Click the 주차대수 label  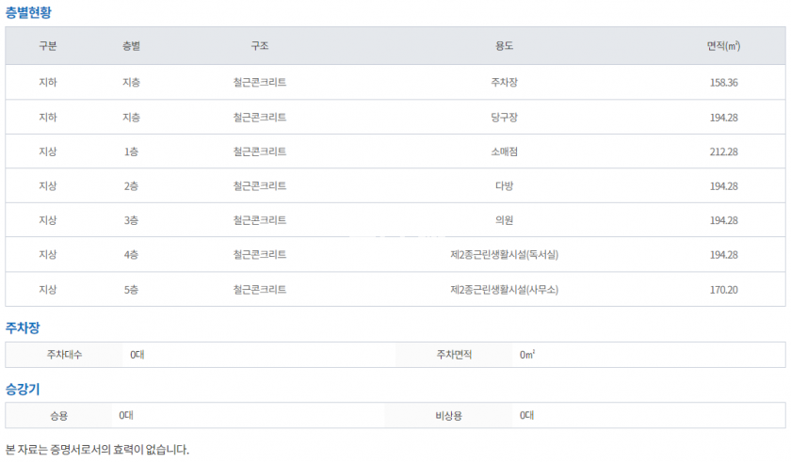(65, 355)
